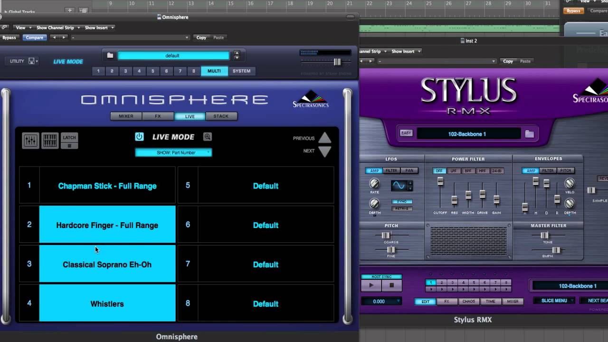Start Stylus RMX play button
The image size is (608, 342).
371,285
